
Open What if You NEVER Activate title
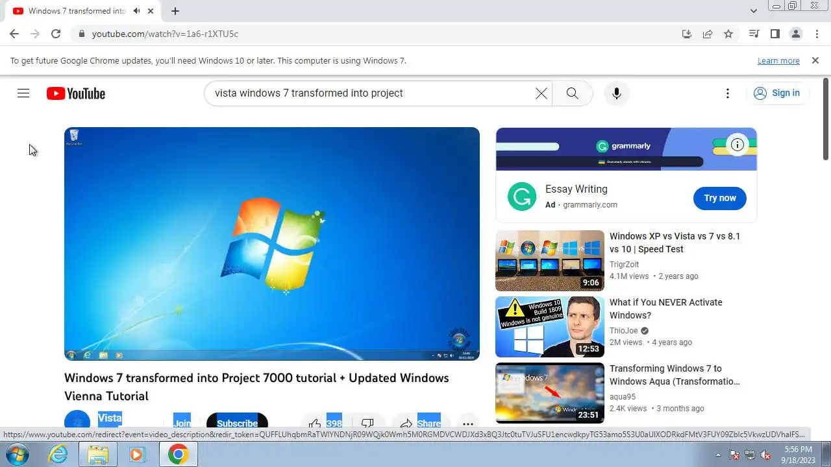(x=665, y=309)
